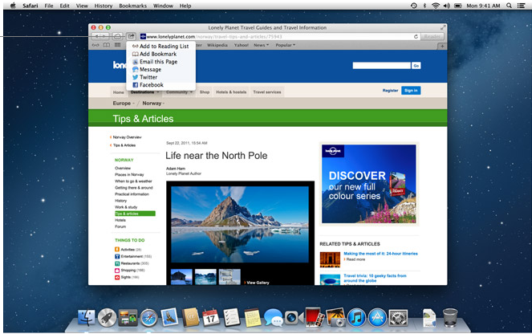
Task: Click the Go search button
Action: tap(416, 66)
